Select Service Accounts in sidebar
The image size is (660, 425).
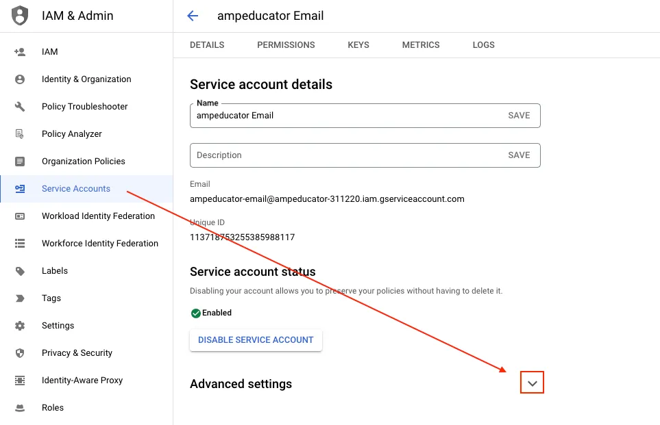[x=86, y=189]
